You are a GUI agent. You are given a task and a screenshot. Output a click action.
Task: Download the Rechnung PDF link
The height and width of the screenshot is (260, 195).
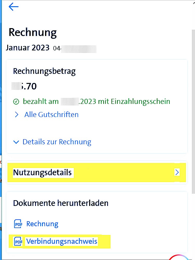[42, 224]
